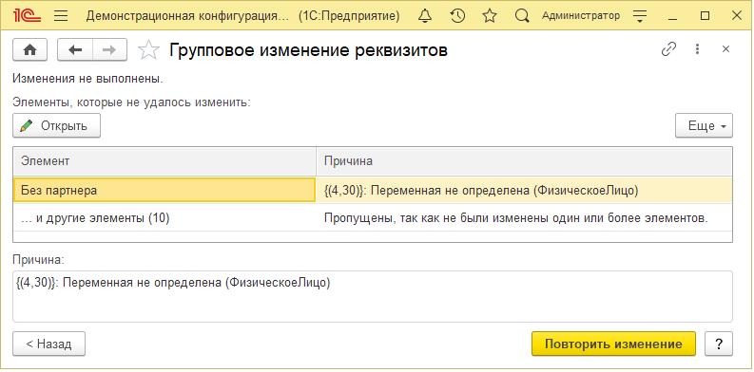Add form to favorites star
Screen dimensions: 754x372
(148, 50)
